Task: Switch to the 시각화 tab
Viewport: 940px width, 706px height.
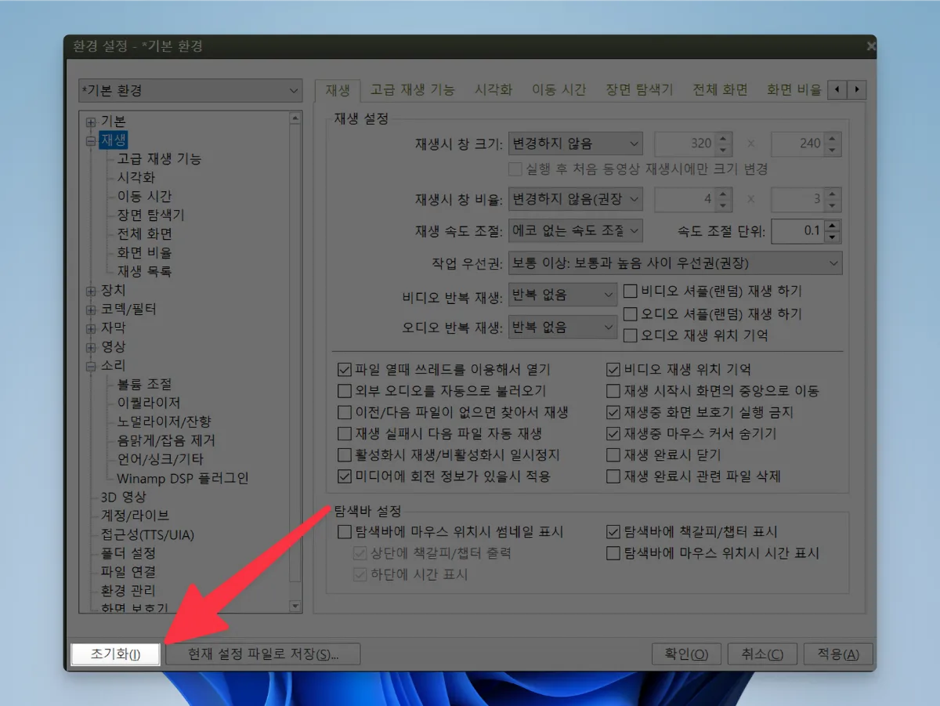Action: (493, 89)
